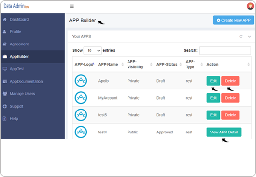Click the test4 app logo
Viewport: 256px width, 177px height.
click(81, 132)
